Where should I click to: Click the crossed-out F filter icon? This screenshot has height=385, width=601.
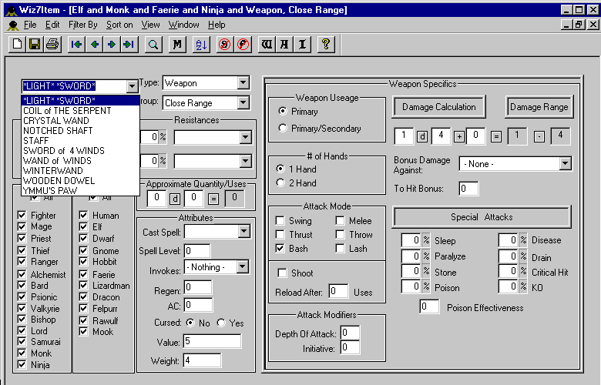[243, 45]
